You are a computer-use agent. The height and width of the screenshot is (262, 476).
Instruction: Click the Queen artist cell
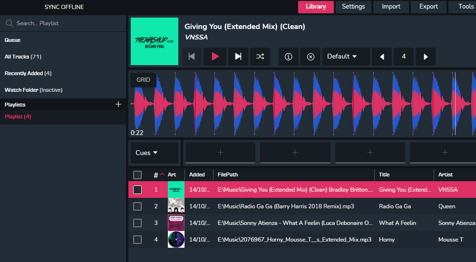(x=447, y=206)
